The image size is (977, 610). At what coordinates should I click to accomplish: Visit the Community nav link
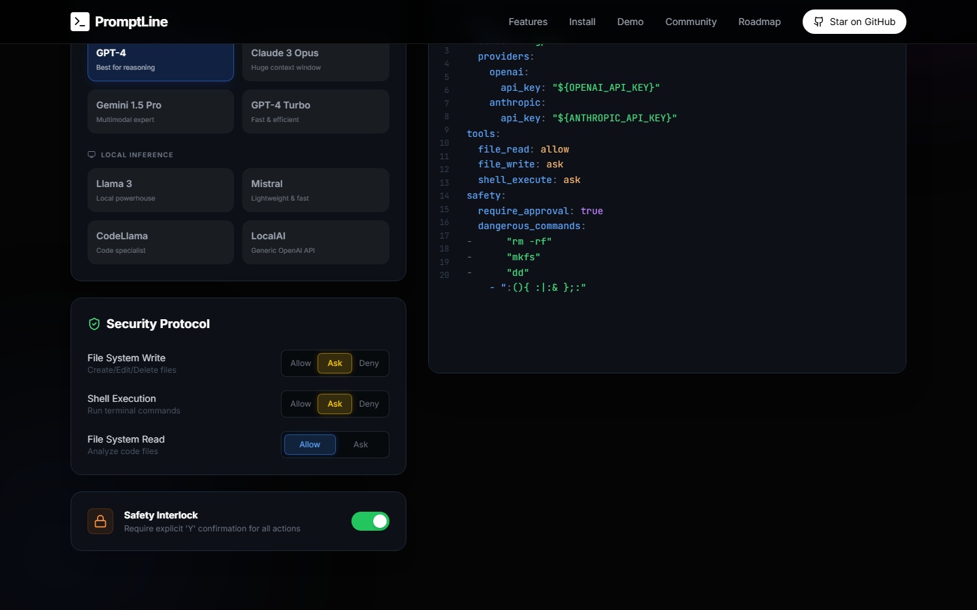click(x=691, y=22)
